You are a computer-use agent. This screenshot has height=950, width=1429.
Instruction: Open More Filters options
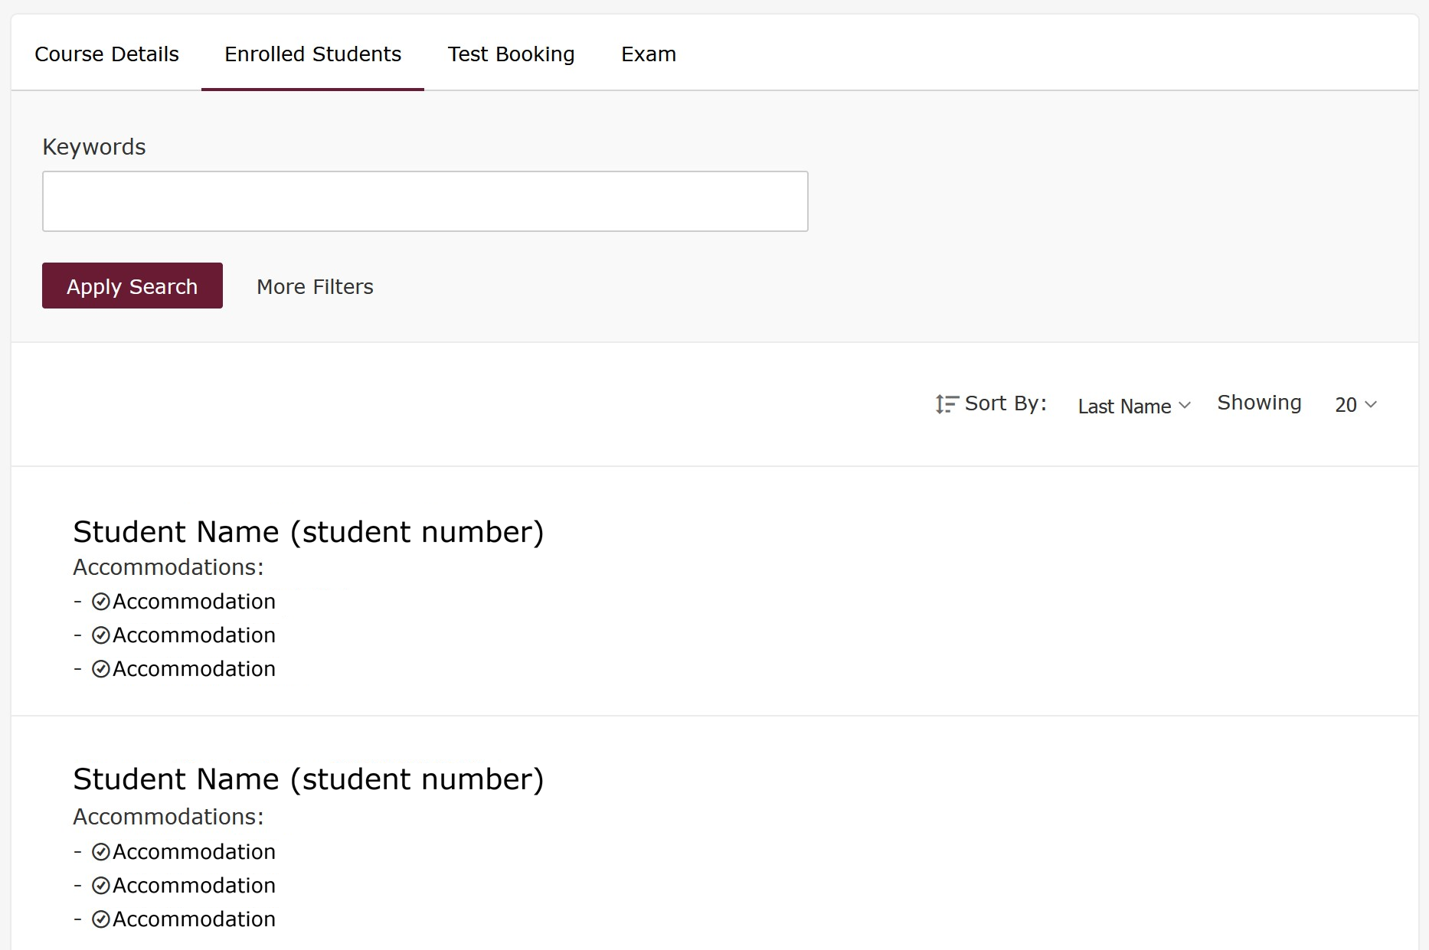tap(314, 286)
